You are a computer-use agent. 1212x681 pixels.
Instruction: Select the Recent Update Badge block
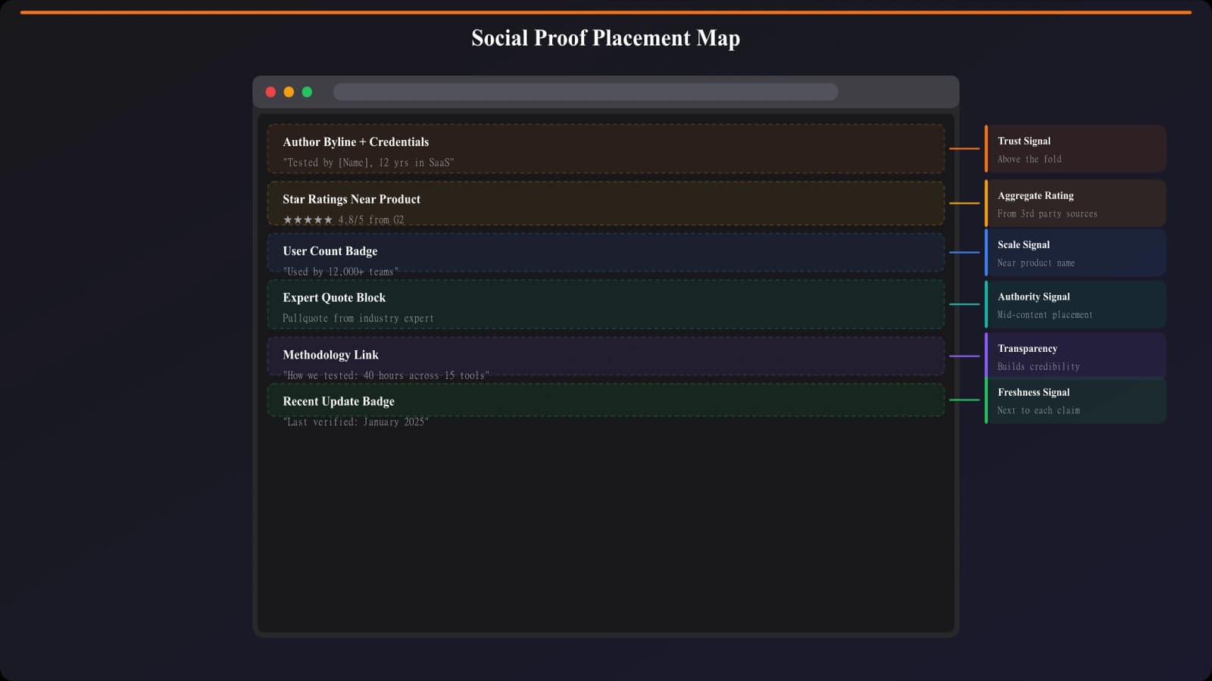[x=605, y=400]
